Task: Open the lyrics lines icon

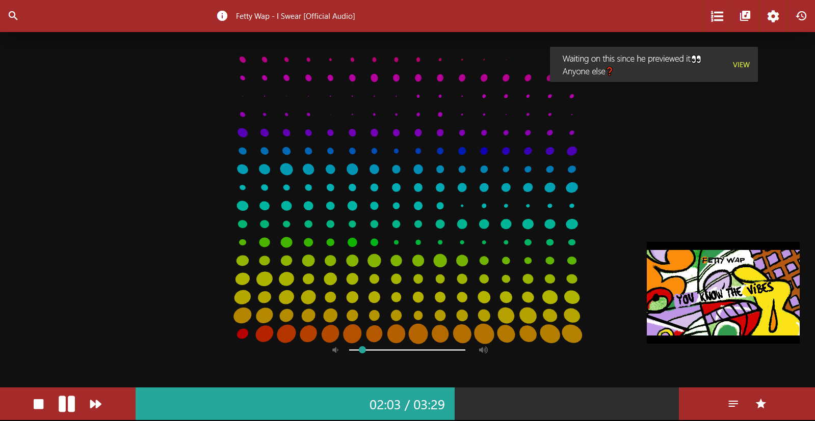Action: tap(733, 404)
